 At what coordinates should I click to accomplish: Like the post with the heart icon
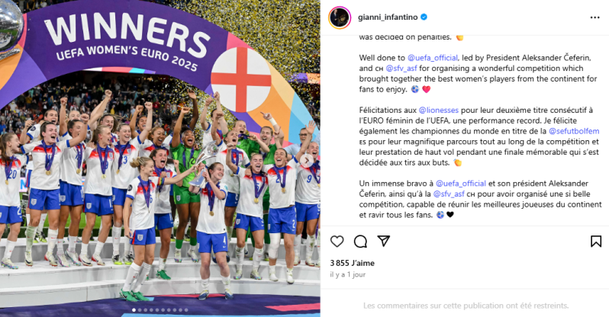pyautogui.click(x=337, y=242)
